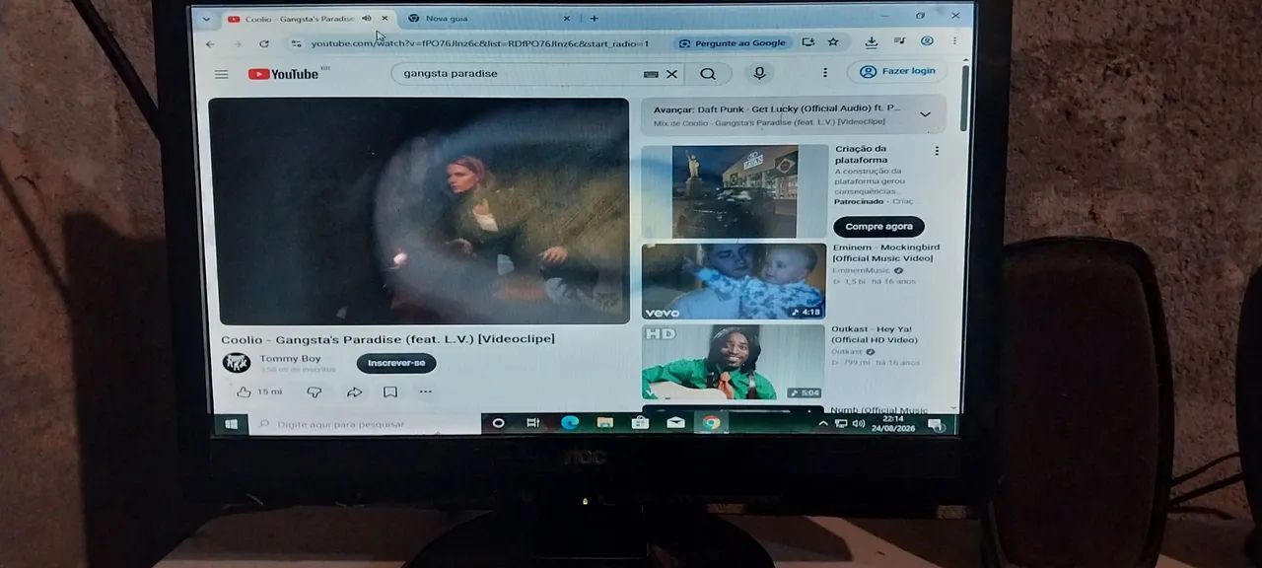Click the magnifier search button

[708, 73]
